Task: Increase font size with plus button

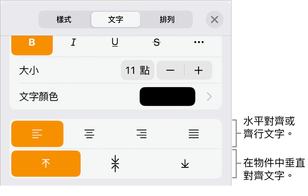Action: click(199, 70)
